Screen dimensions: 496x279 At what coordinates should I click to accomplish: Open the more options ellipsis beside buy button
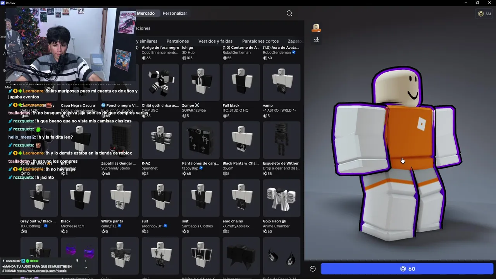pos(313,269)
